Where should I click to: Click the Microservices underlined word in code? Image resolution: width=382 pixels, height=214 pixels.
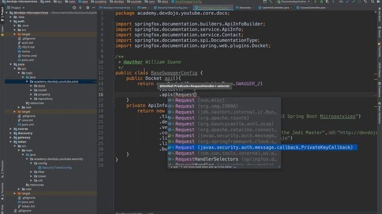coord(337,117)
